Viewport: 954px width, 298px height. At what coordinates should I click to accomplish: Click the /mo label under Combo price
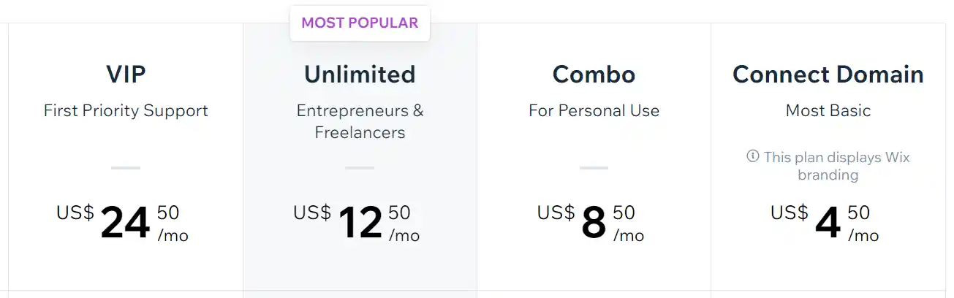point(628,235)
